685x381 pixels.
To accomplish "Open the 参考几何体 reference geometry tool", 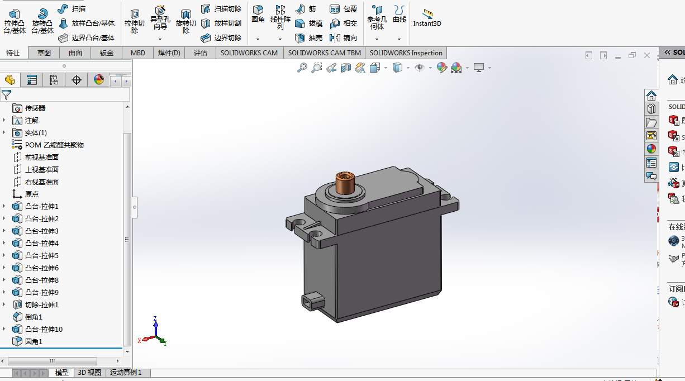I will tap(377, 18).
